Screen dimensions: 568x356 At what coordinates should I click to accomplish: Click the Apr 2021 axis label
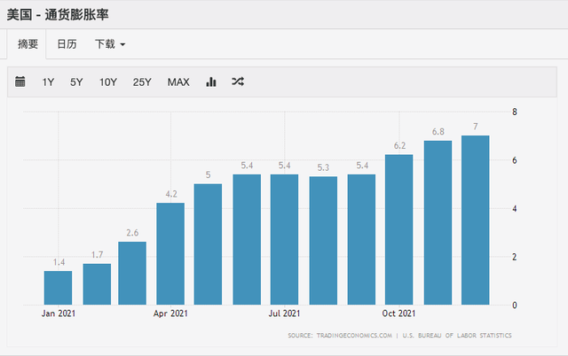click(x=170, y=313)
